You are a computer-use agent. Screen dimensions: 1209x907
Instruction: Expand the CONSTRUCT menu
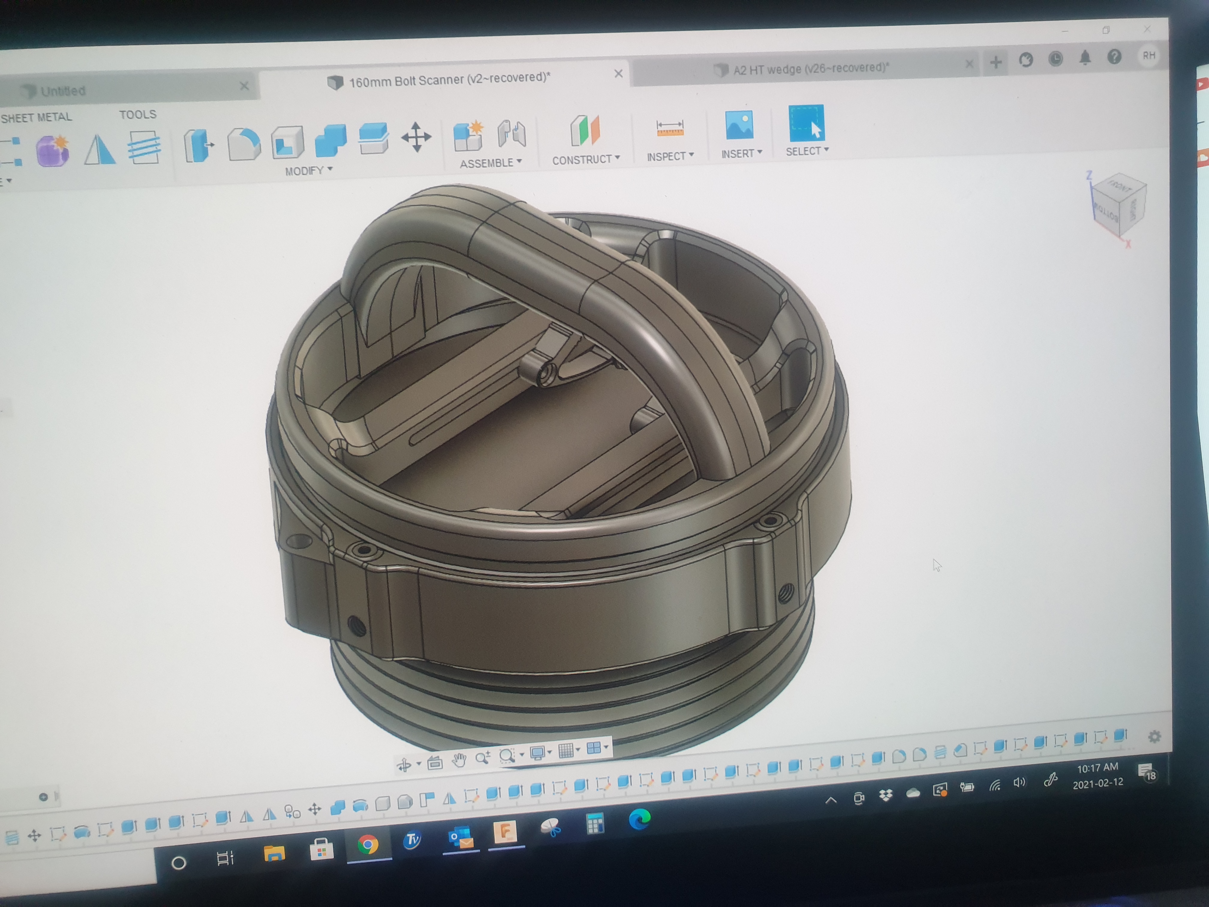585,160
